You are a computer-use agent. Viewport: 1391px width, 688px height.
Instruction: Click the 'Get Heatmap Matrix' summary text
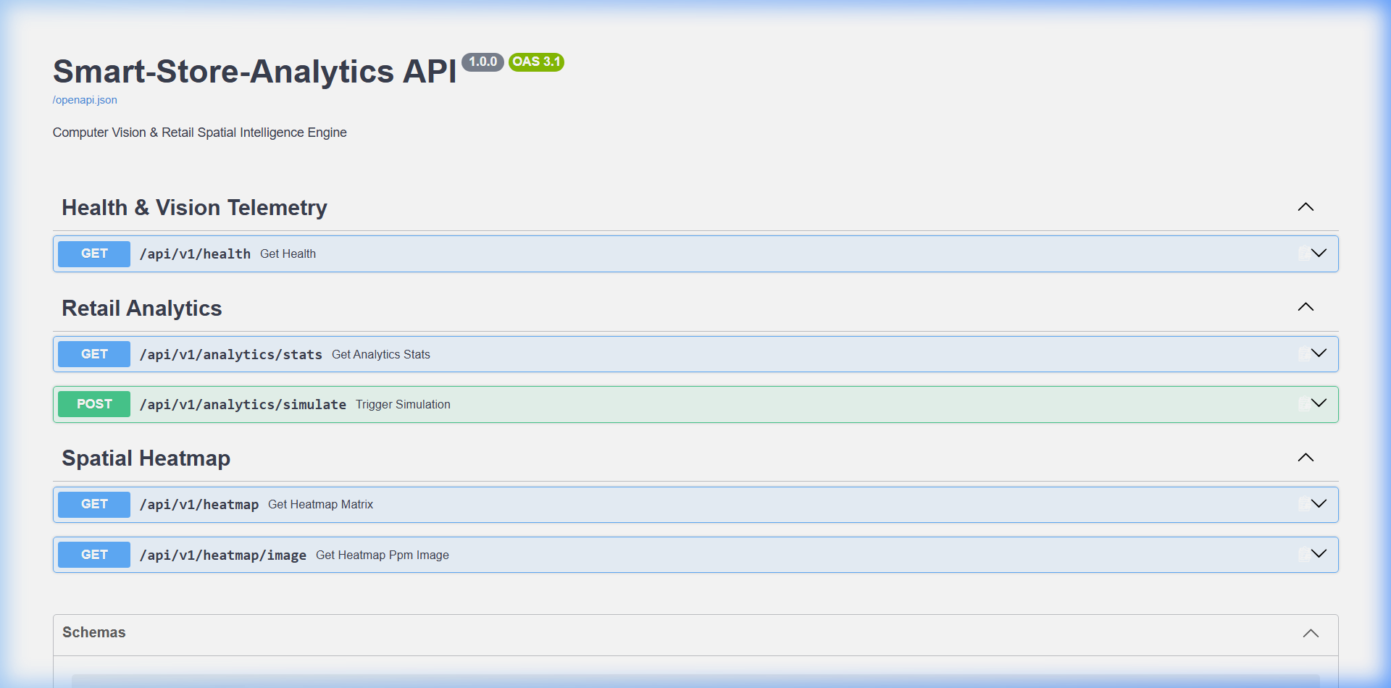[x=320, y=505]
